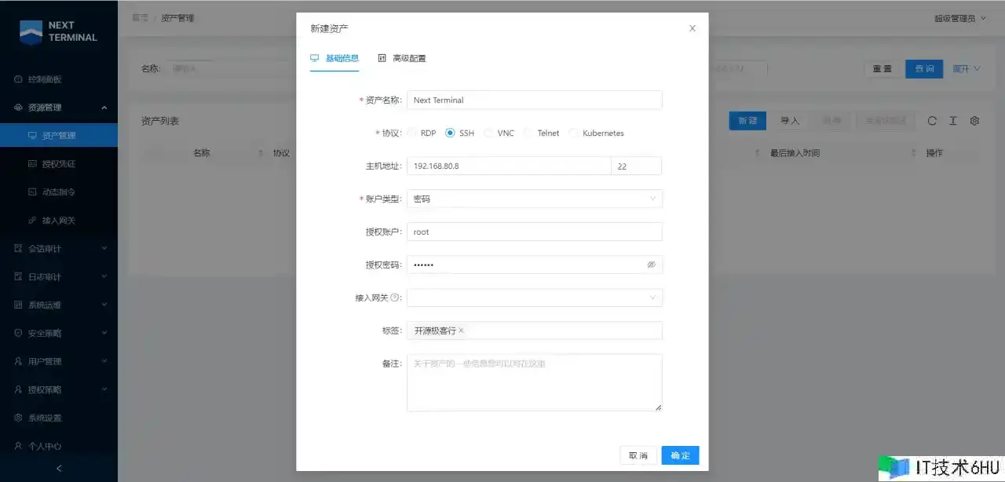Open 系统设置 in the sidebar
The width and height of the screenshot is (1005, 482).
(x=45, y=418)
